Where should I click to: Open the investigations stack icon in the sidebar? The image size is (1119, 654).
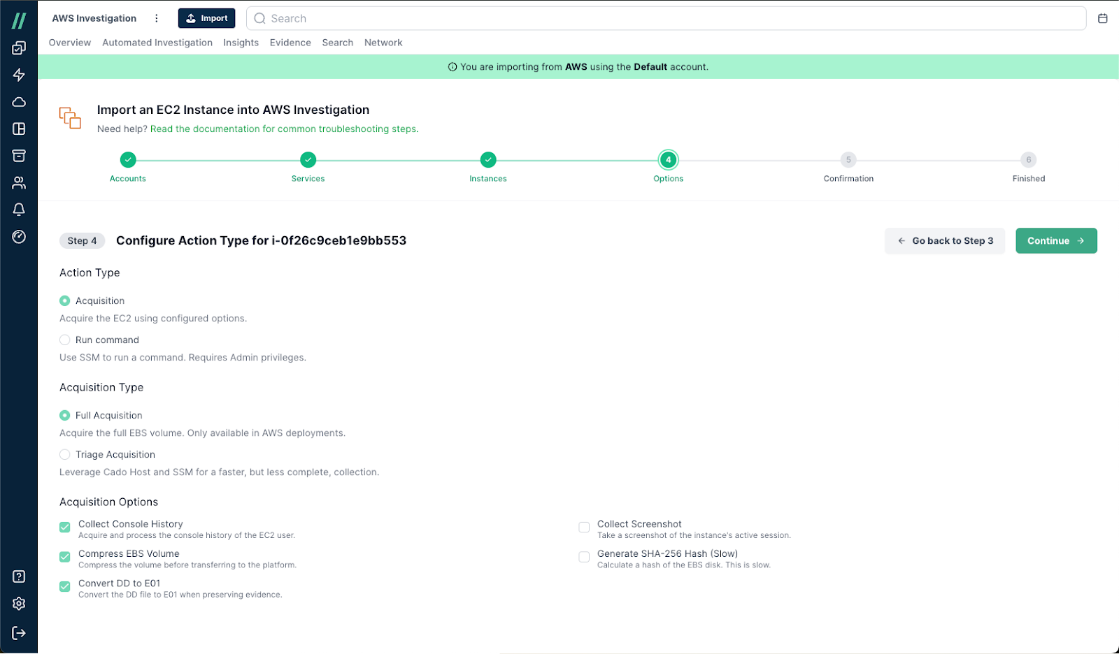pyautogui.click(x=19, y=48)
